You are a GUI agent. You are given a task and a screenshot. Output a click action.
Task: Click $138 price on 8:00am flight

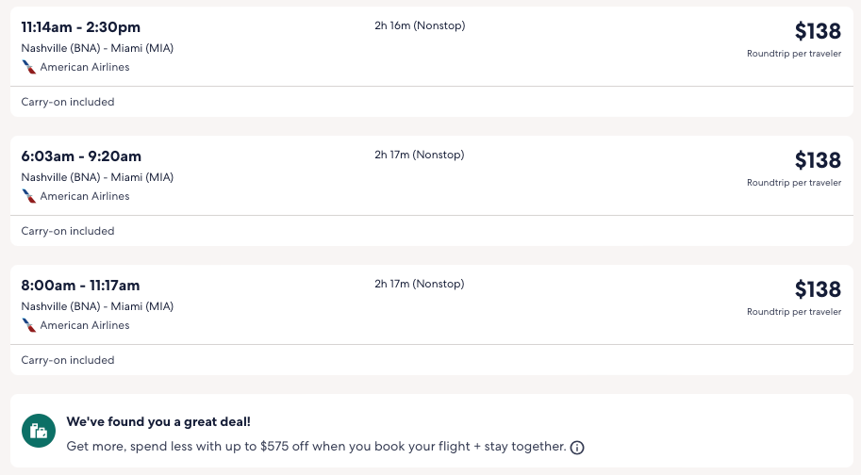[x=817, y=289]
